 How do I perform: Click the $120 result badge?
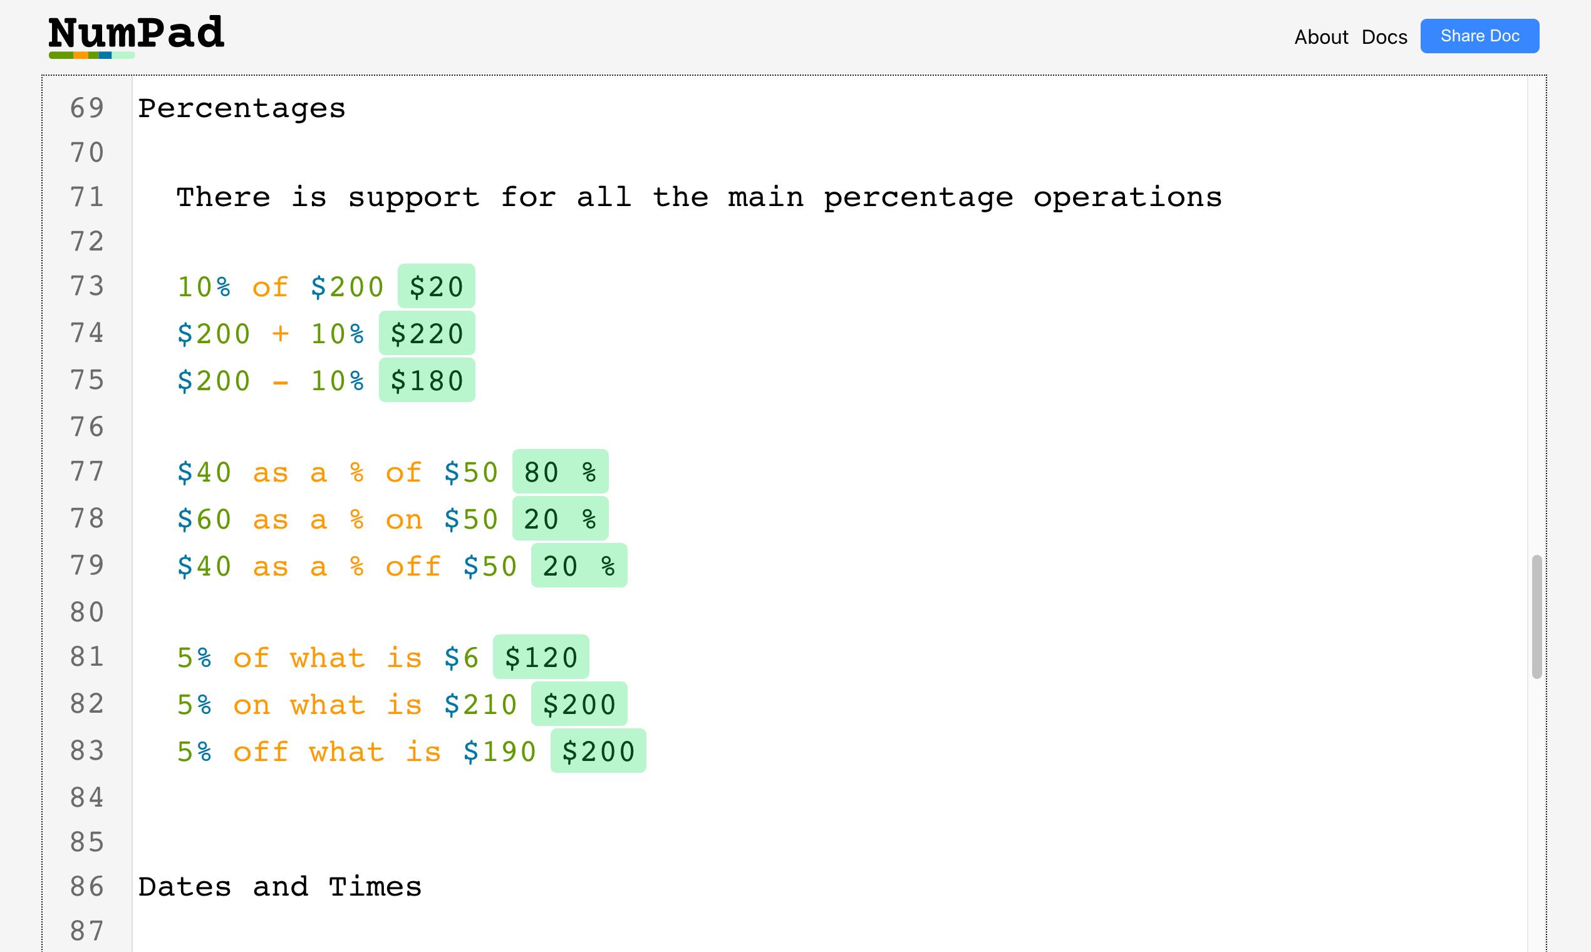click(541, 657)
